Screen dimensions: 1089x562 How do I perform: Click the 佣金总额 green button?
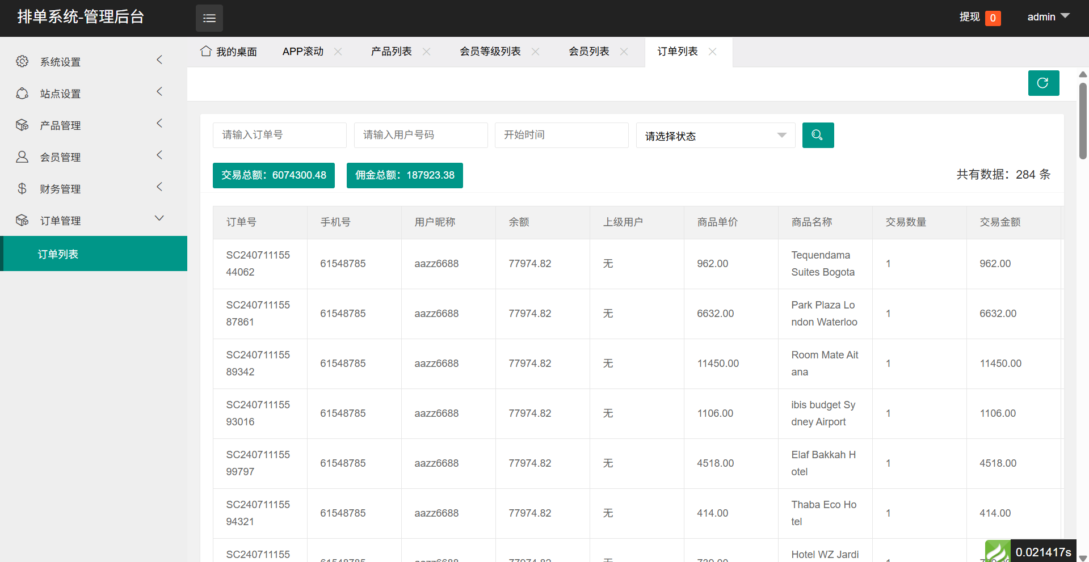pos(405,175)
